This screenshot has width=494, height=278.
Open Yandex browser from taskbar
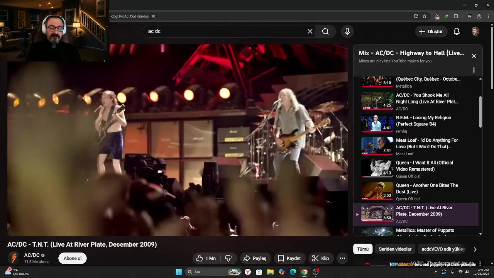tap(247, 272)
